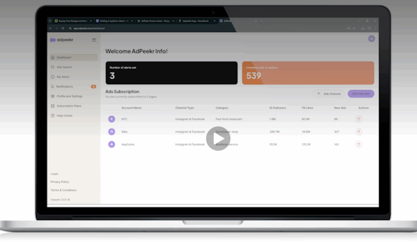Viewport: 417px width, 242px height.
Task: Click the Account Name column header
Action: [x=132, y=108]
